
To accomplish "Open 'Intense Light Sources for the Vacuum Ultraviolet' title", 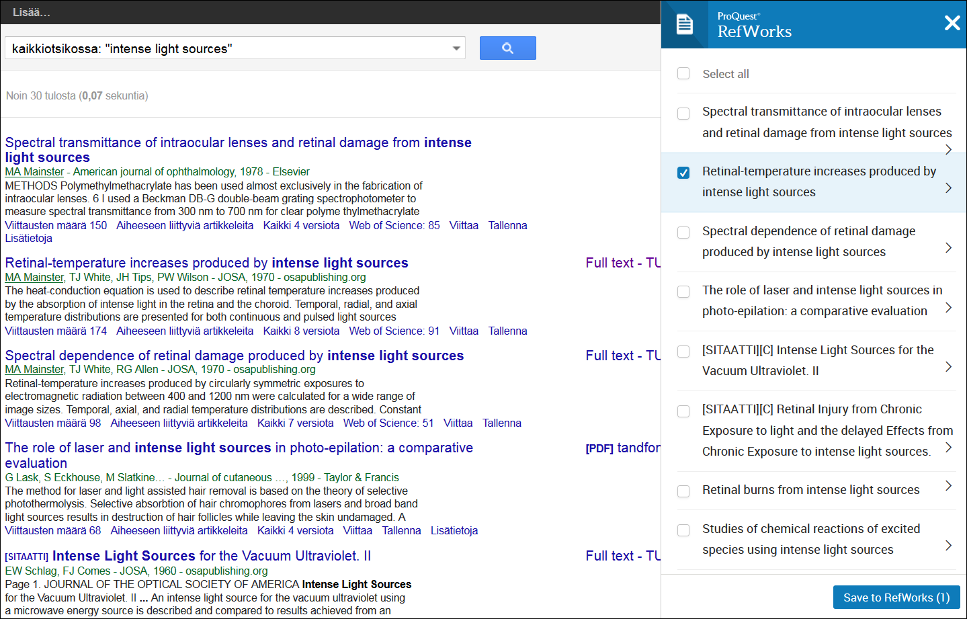I will click(x=212, y=556).
